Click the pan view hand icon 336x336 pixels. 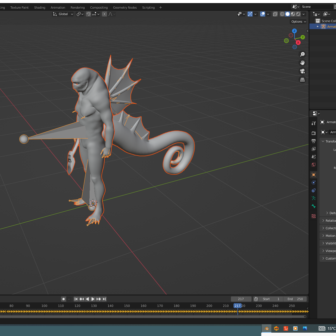[x=302, y=63]
